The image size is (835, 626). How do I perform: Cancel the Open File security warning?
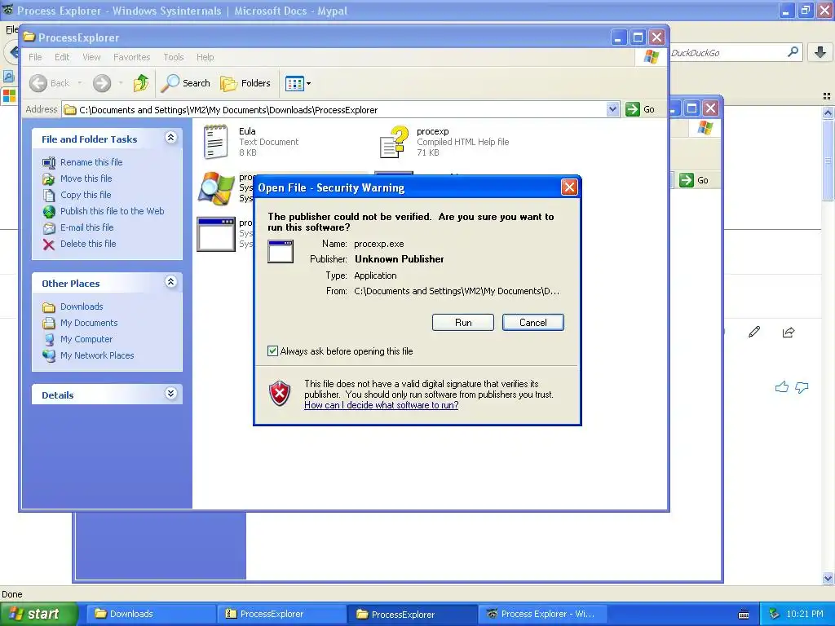(532, 323)
